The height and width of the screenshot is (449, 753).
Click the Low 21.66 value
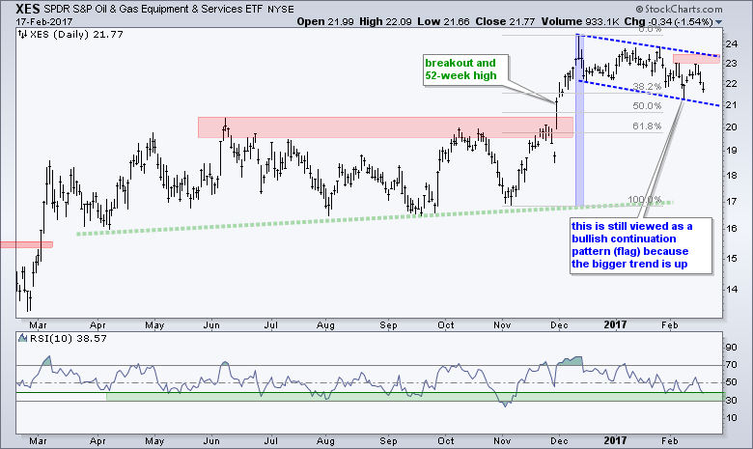tap(443, 21)
